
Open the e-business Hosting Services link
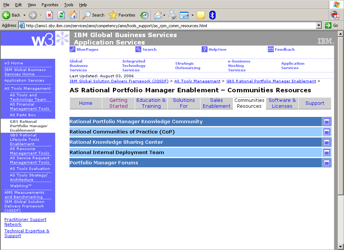[x=239, y=65]
